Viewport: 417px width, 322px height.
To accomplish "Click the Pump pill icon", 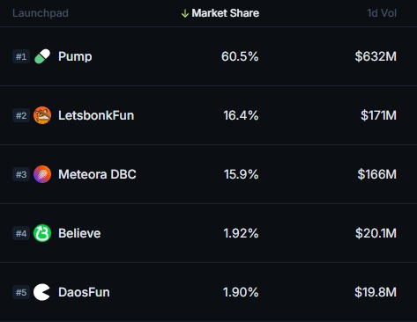I will click(x=42, y=56).
